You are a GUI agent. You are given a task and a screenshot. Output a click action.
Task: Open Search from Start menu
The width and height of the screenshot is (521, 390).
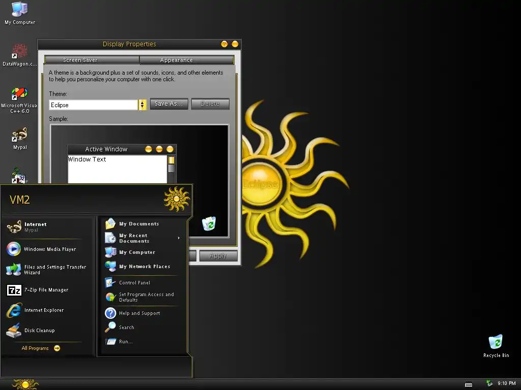click(x=143, y=328)
